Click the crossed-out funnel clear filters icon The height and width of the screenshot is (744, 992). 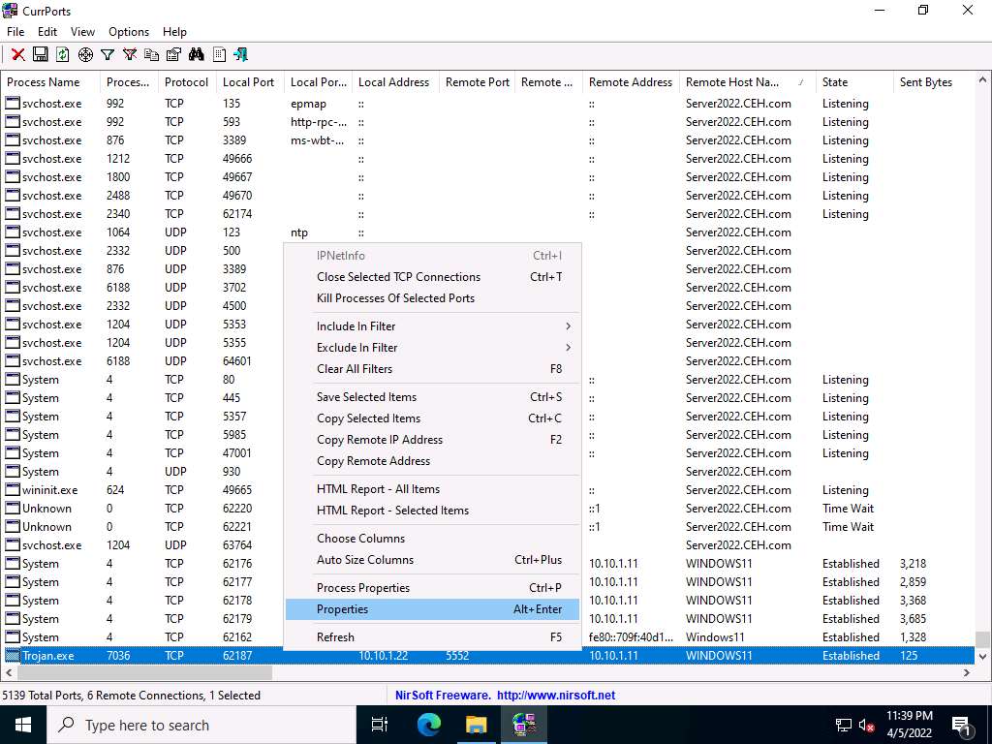[130, 55]
